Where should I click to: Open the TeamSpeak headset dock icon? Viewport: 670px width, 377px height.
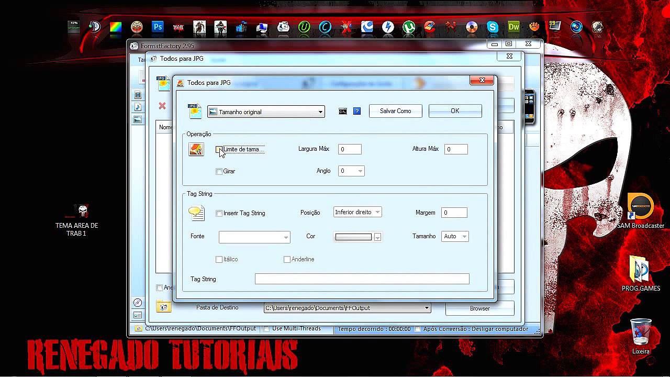pos(95,27)
